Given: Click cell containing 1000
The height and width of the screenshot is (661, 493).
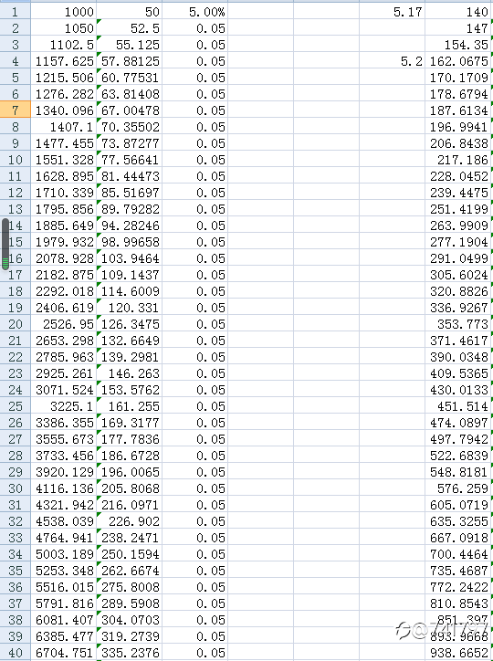Looking at the screenshot, I should click(x=64, y=11).
